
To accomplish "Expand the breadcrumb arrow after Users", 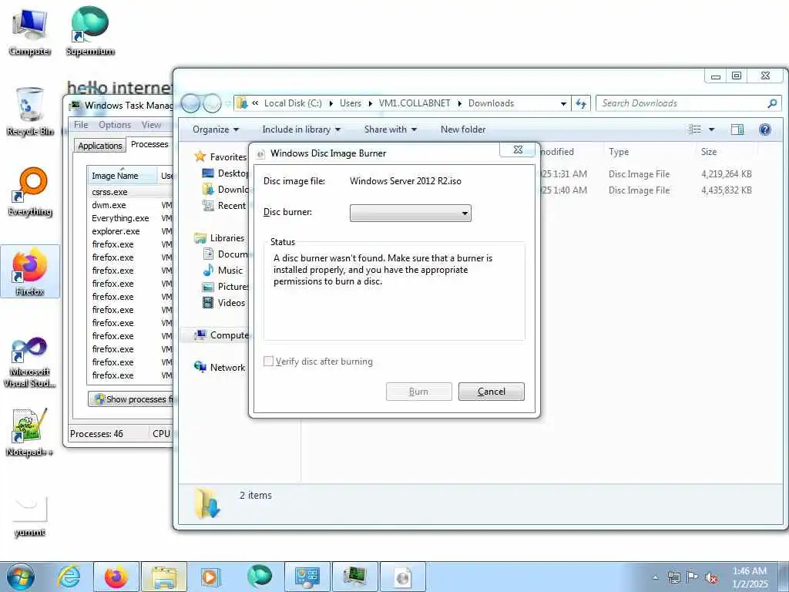I will click(x=371, y=104).
